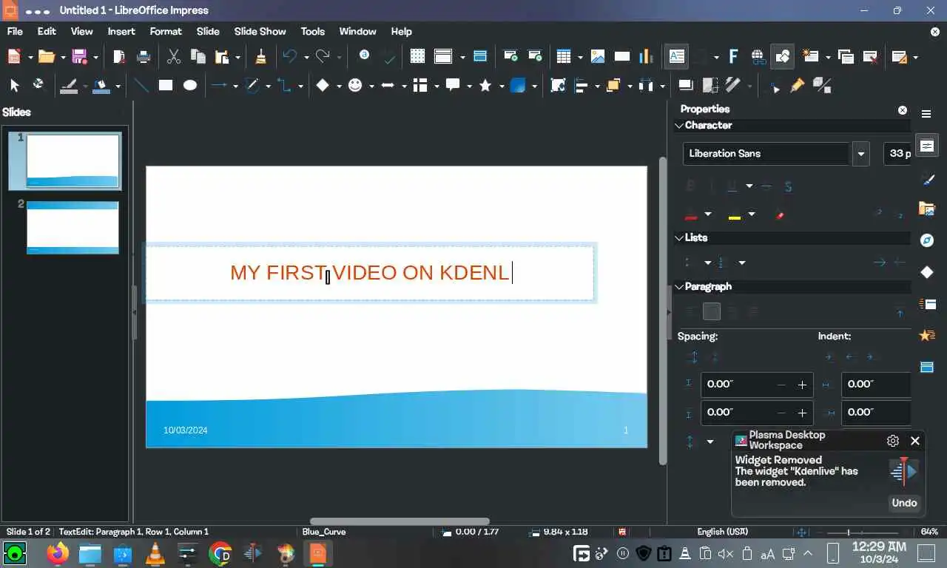Click the Cut scissors icon
947x568 pixels.
(174, 56)
